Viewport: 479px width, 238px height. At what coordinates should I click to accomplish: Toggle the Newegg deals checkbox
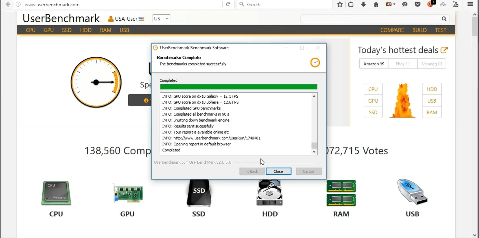[x=440, y=64]
